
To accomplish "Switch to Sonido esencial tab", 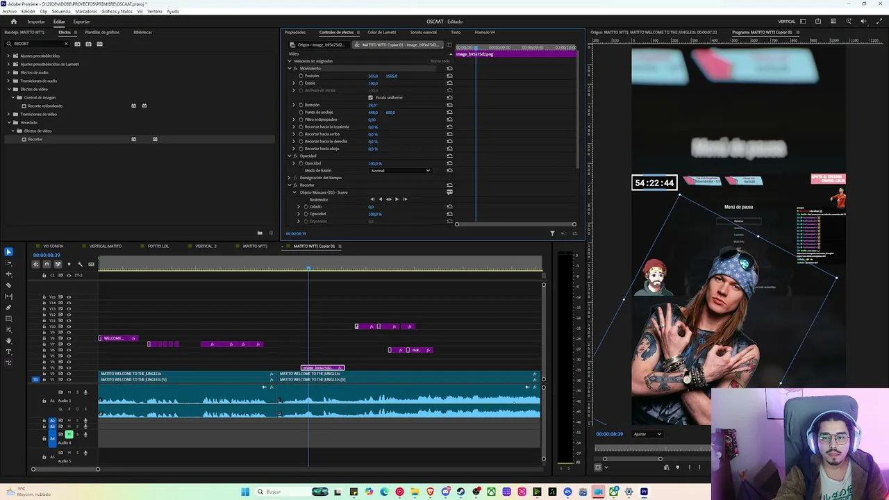I will [x=424, y=33].
